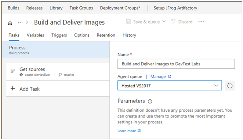The width and height of the screenshot is (243, 140).
Task: Click Save & queue button text
Action: tap(146, 22)
